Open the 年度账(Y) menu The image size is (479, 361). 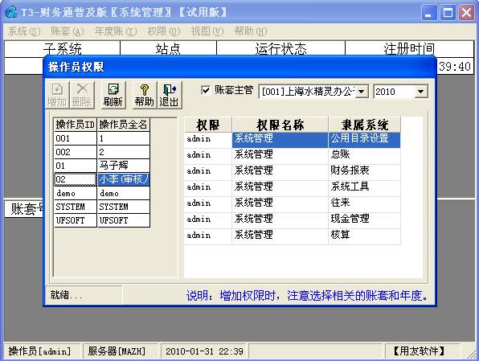(x=116, y=31)
